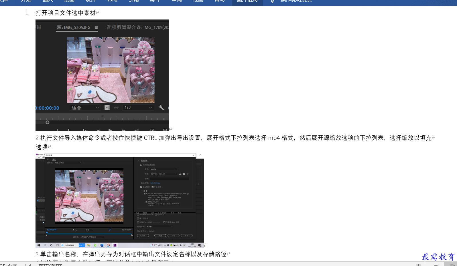Toggle the safe margins icon in source monitor
This screenshot has width=457, height=266.
click(x=107, y=107)
